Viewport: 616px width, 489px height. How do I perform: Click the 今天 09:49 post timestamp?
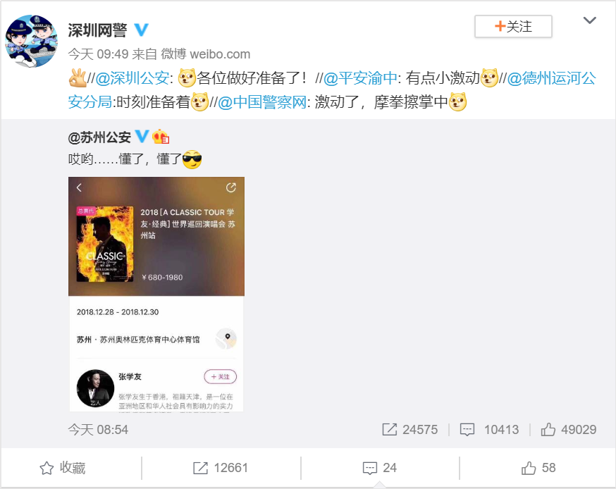coord(98,54)
